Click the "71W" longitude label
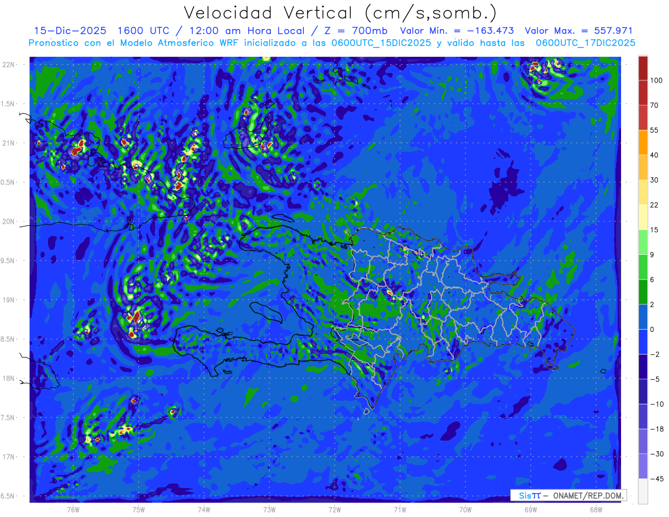This screenshot has height=517, width=669. click(x=400, y=509)
